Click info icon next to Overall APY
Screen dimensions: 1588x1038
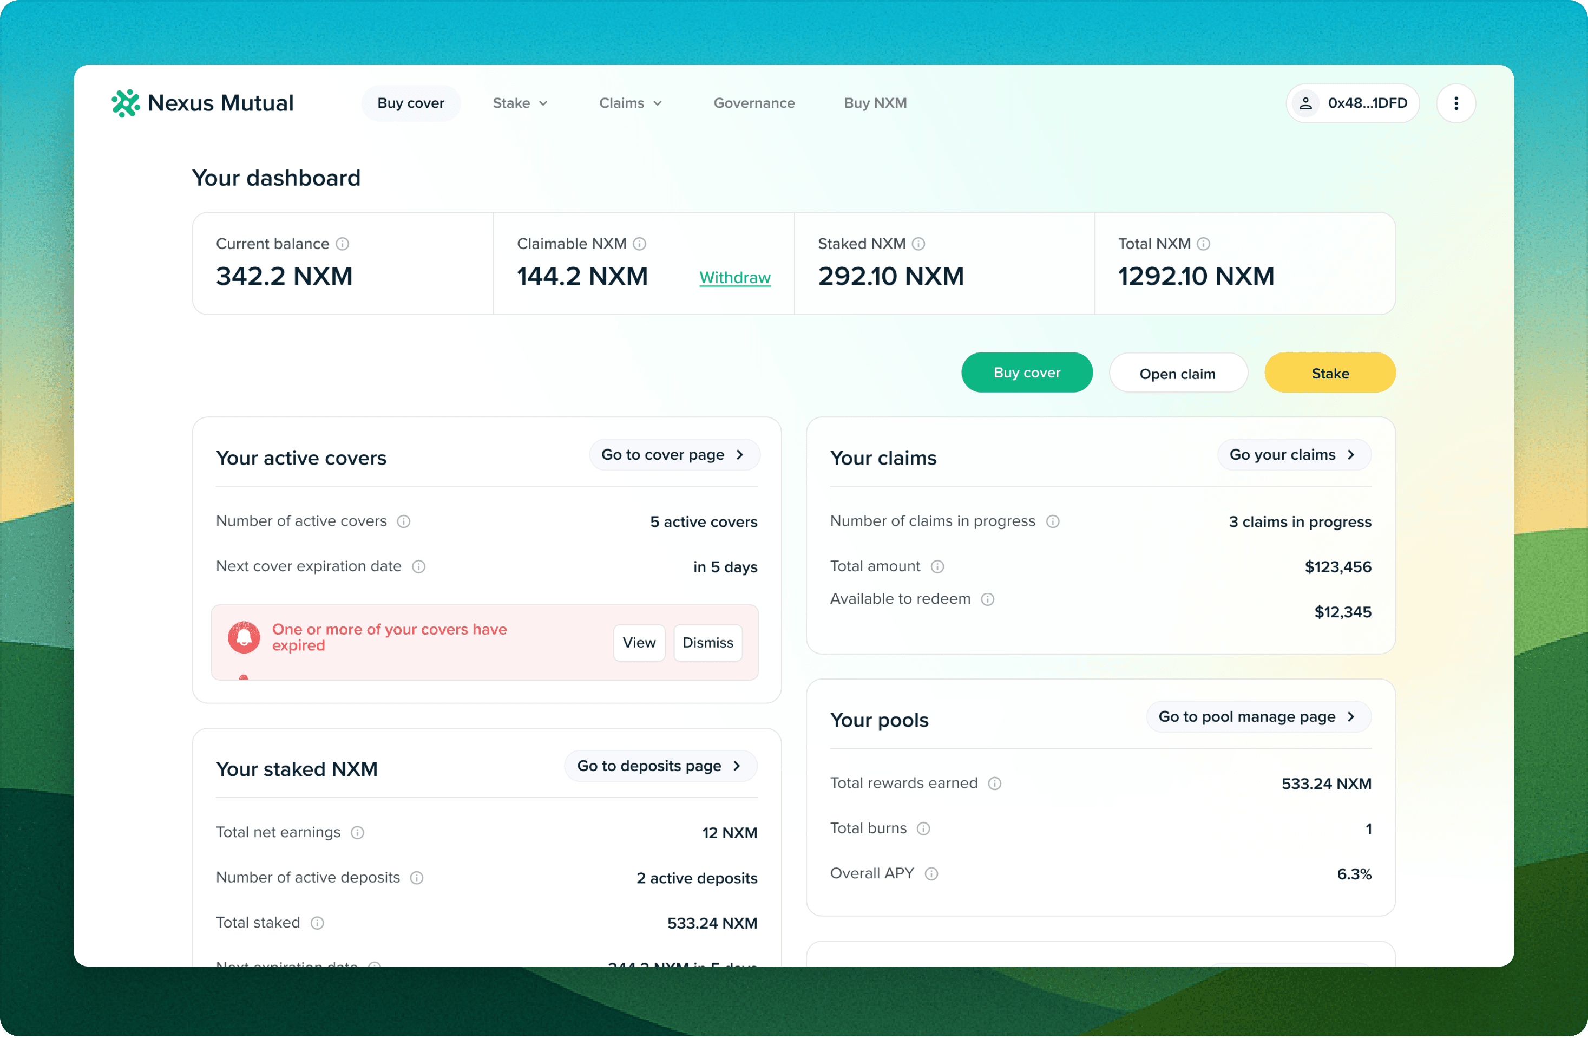pos(931,874)
